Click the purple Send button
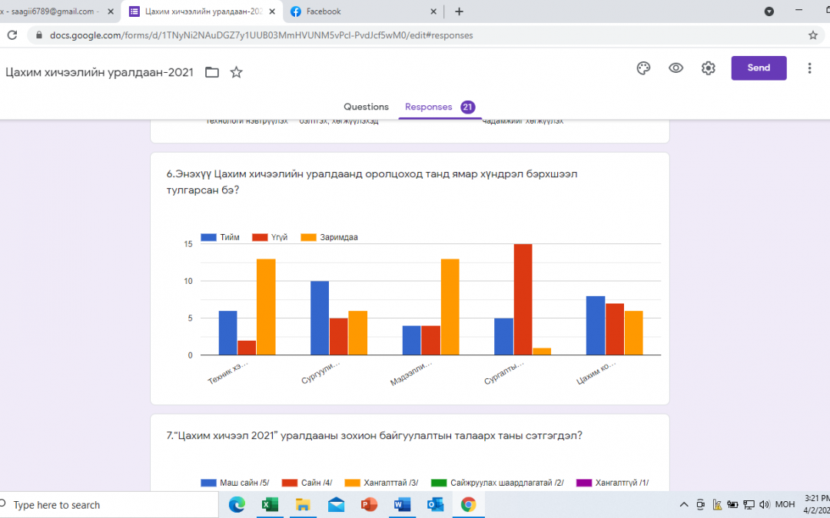Image resolution: width=830 pixels, height=518 pixels. (x=759, y=68)
